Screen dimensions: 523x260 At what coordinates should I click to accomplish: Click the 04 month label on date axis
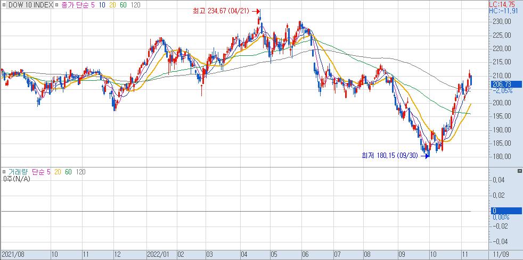(x=244, y=254)
